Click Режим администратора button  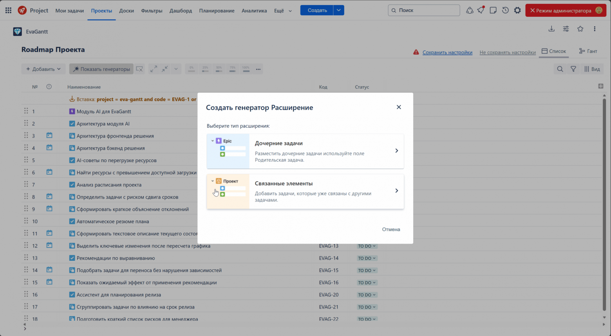[x=566, y=11]
